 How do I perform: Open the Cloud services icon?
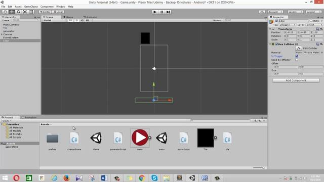(262, 12)
